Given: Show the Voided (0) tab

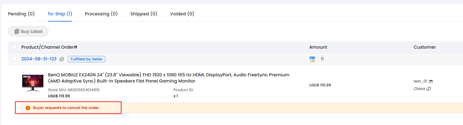Looking at the screenshot, I should [182, 14].
